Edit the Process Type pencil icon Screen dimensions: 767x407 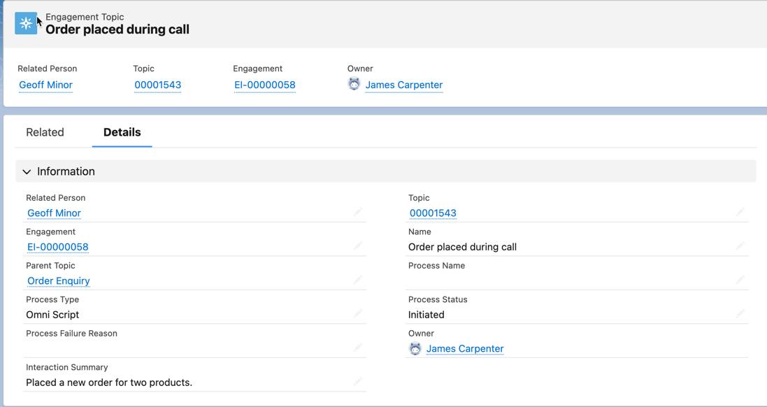tap(357, 313)
